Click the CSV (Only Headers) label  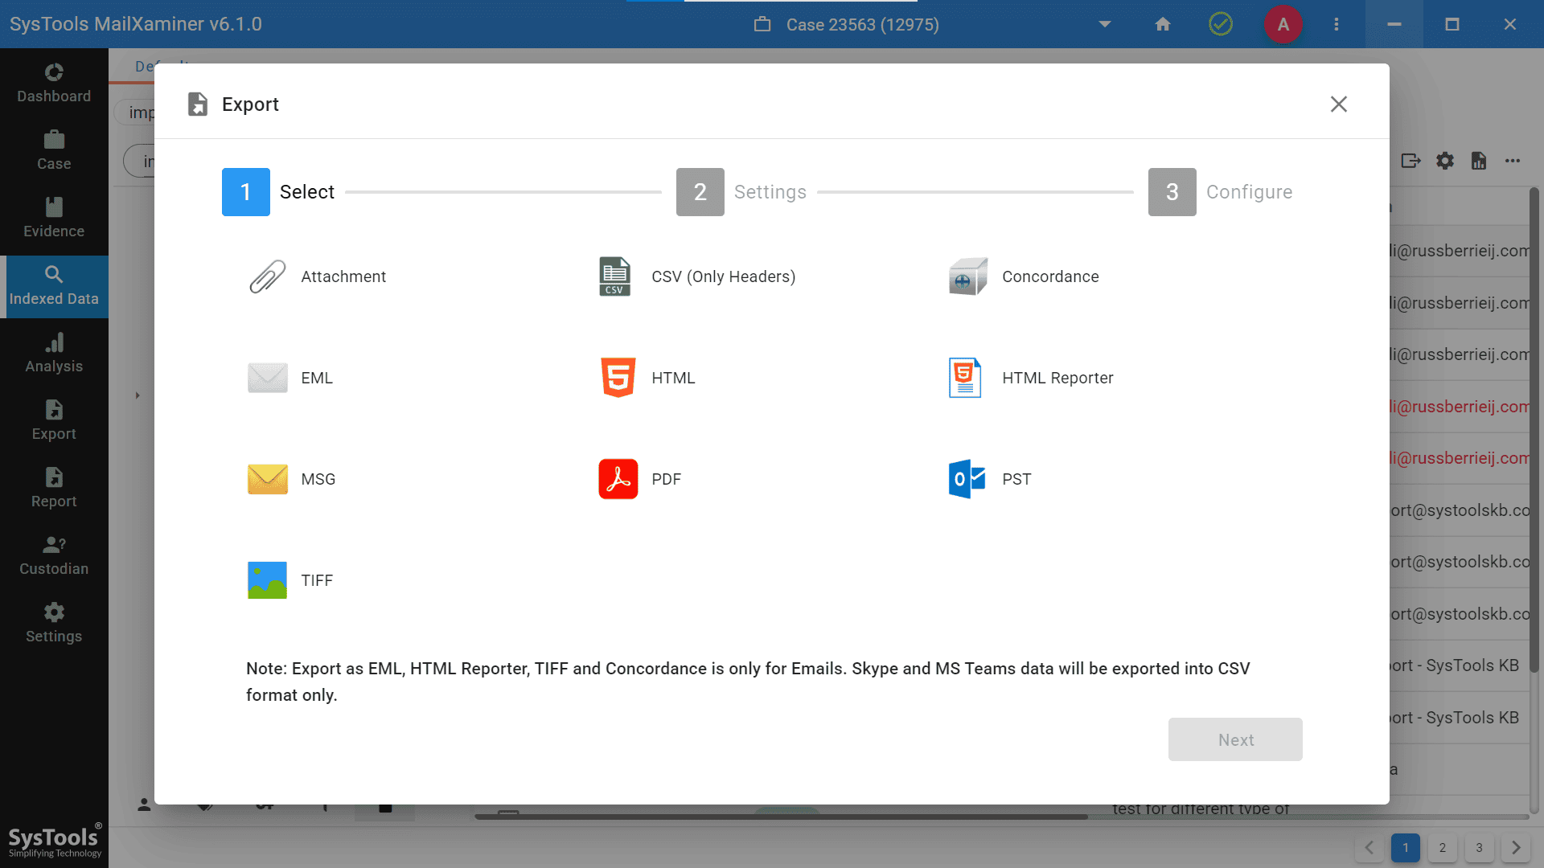pos(723,276)
